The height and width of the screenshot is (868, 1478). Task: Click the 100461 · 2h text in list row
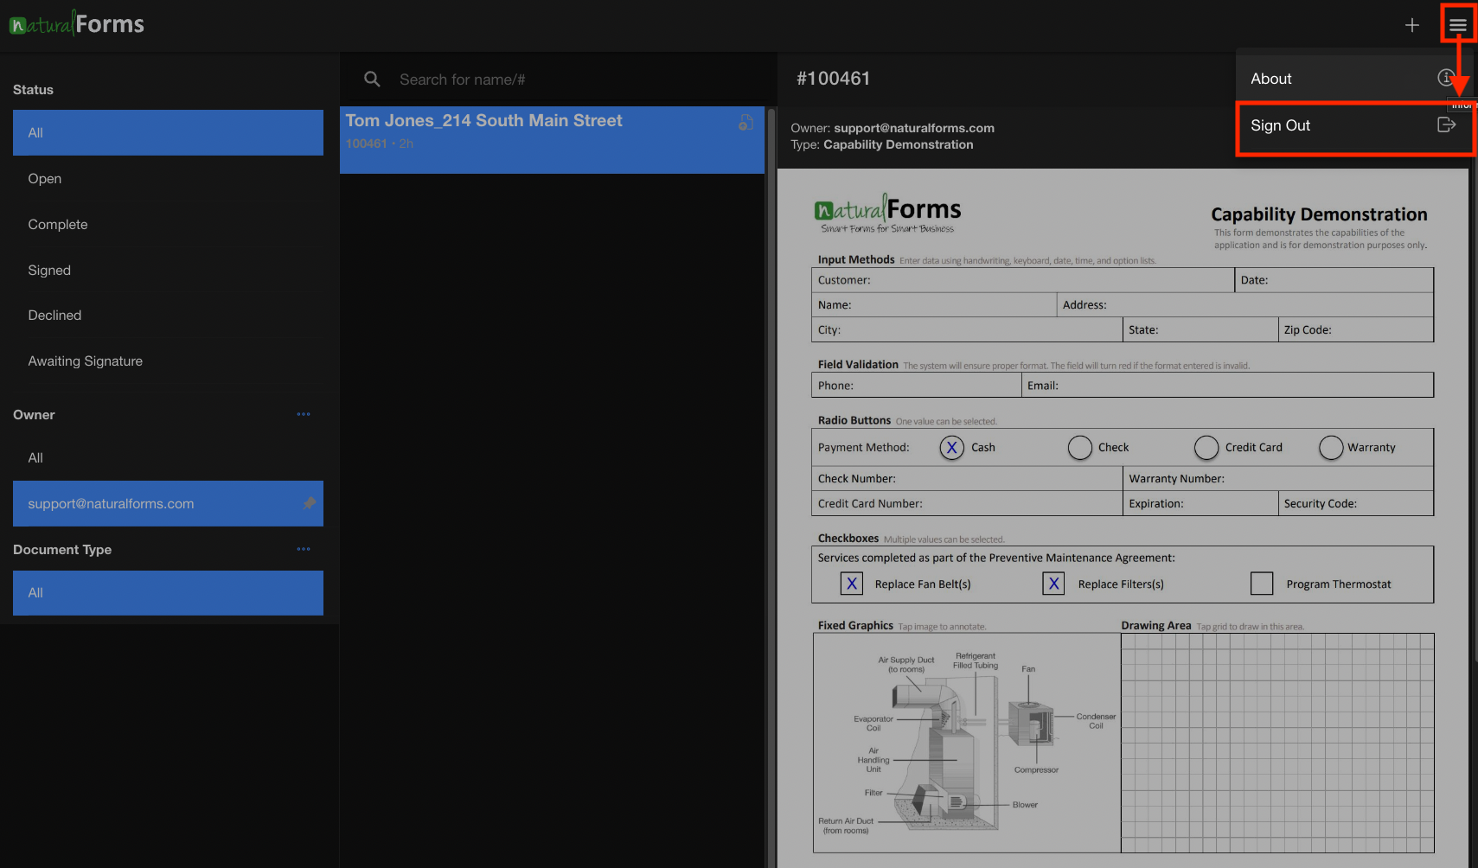[380, 144]
